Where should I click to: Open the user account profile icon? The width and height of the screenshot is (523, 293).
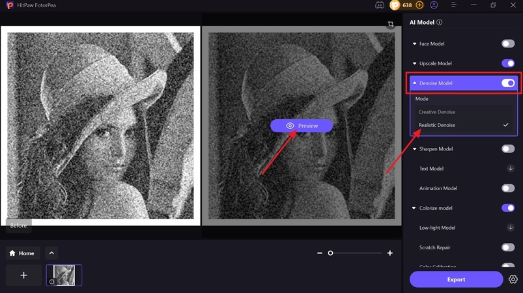click(434, 5)
